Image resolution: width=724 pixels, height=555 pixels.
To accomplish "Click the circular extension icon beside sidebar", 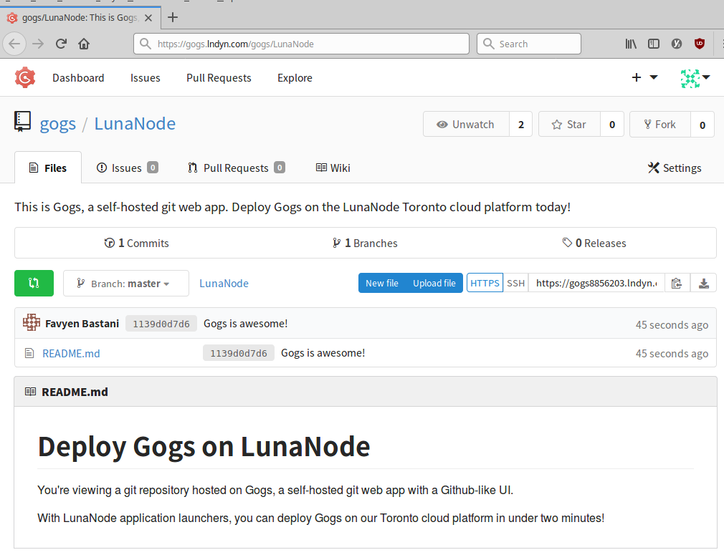I will tap(677, 44).
